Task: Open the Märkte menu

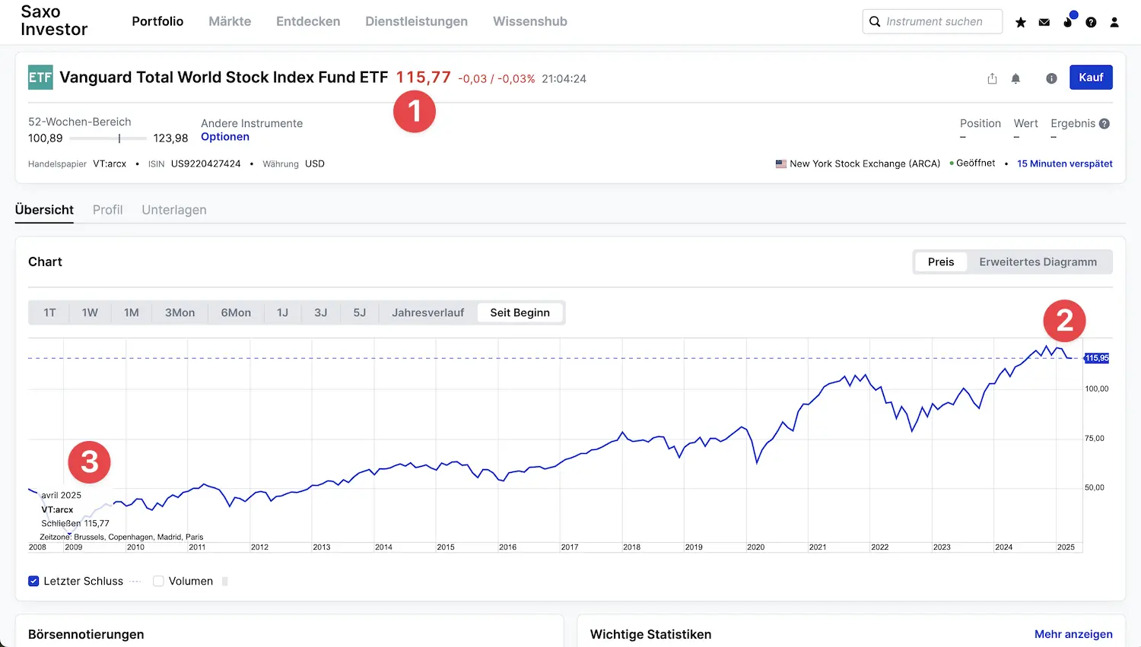Action: [230, 21]
